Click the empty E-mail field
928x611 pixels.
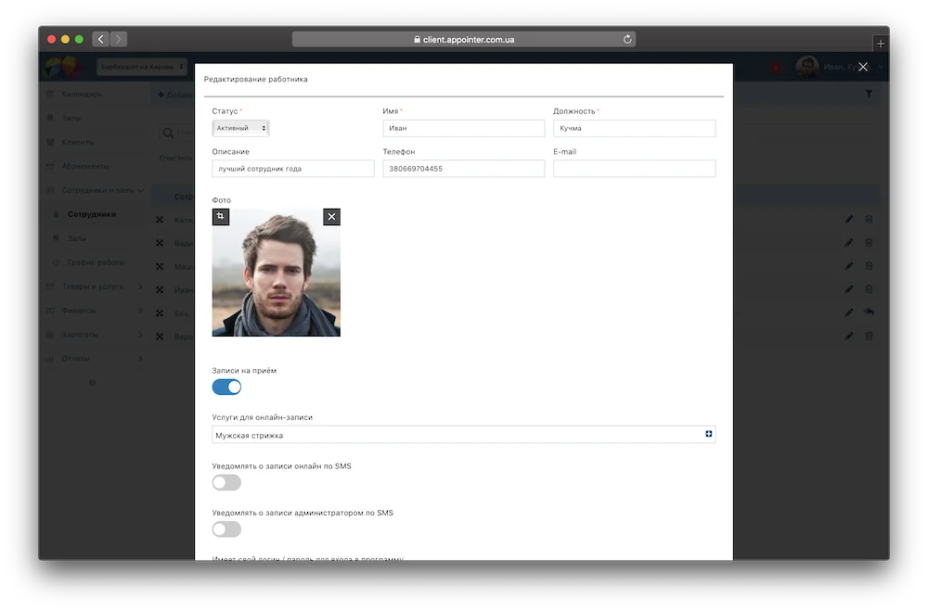point(634,169)
